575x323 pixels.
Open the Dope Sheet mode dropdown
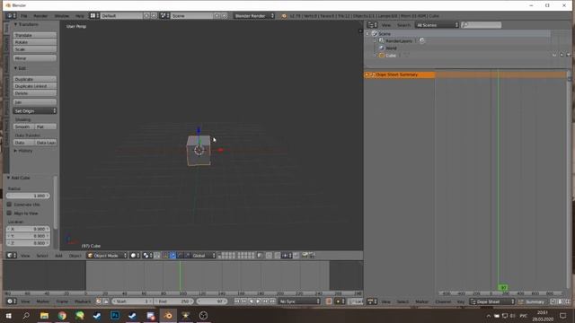click(x=492, y=301)
